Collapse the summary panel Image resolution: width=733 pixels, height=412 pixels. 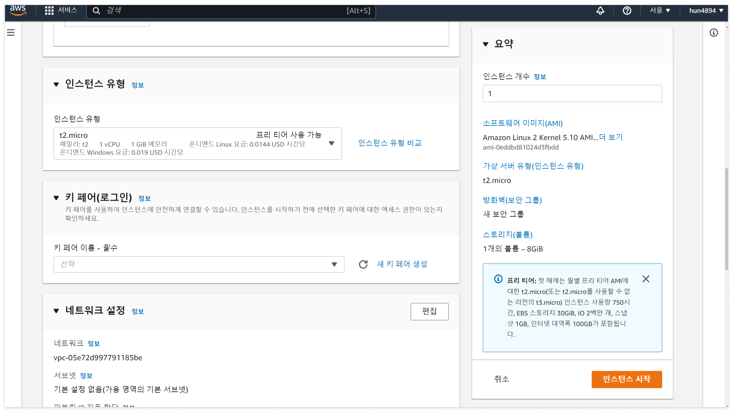coord(485,44)
